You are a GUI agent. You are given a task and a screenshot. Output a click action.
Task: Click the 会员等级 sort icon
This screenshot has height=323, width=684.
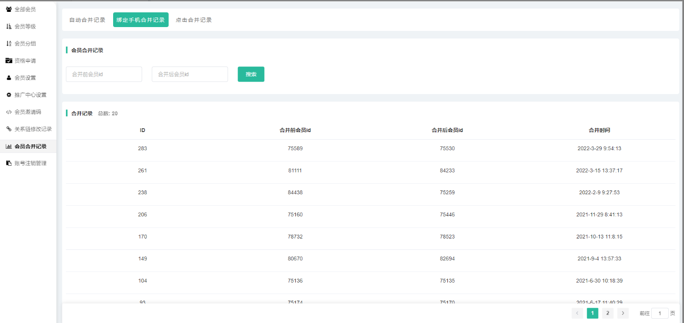(x=9, y=26)
